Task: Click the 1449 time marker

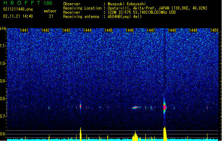Action: coord(193,30)
